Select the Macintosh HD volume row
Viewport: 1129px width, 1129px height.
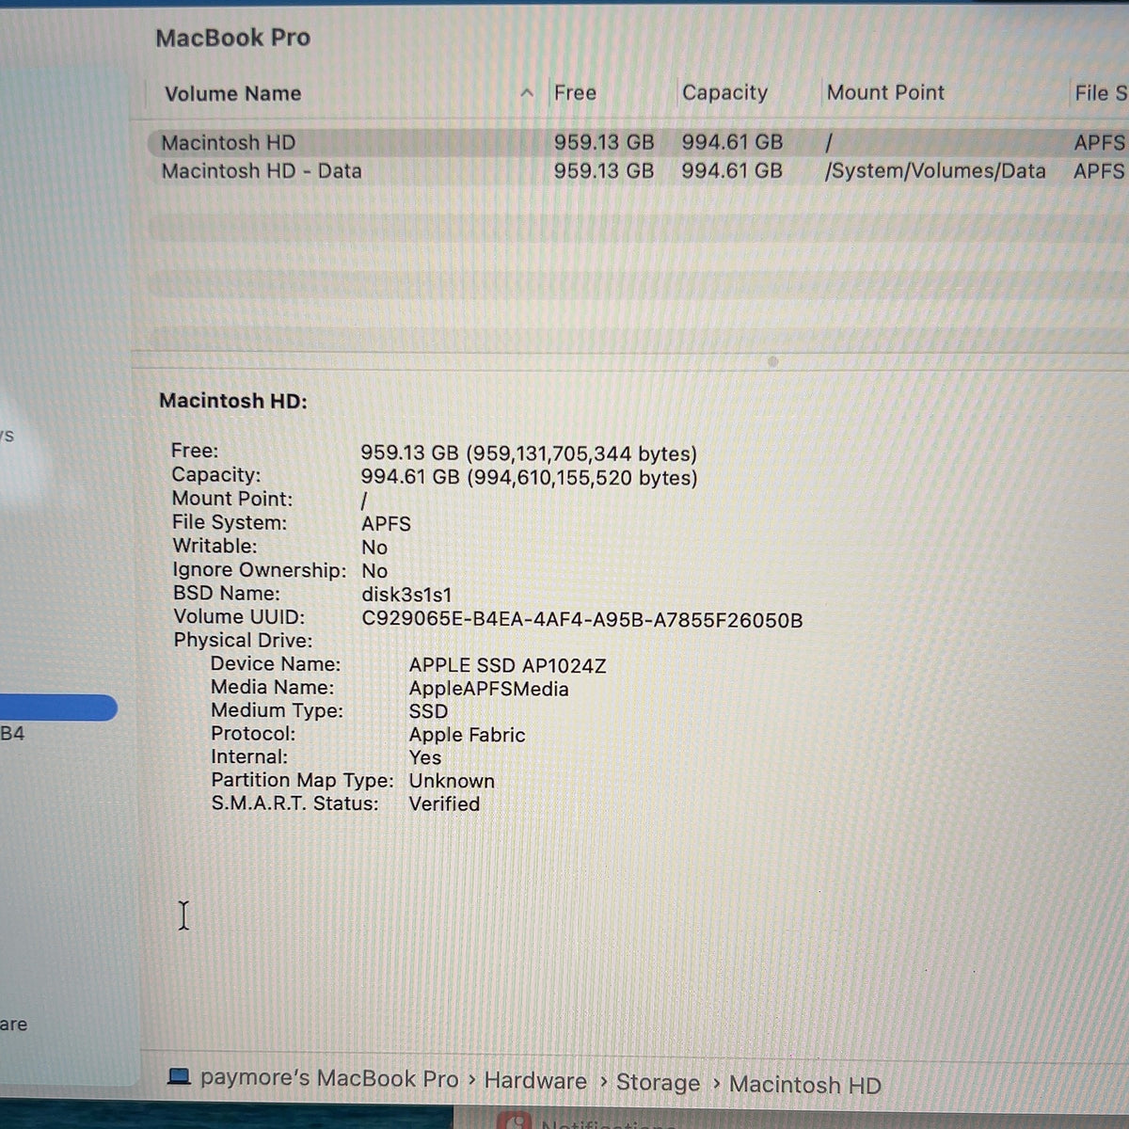pos(637,142)
